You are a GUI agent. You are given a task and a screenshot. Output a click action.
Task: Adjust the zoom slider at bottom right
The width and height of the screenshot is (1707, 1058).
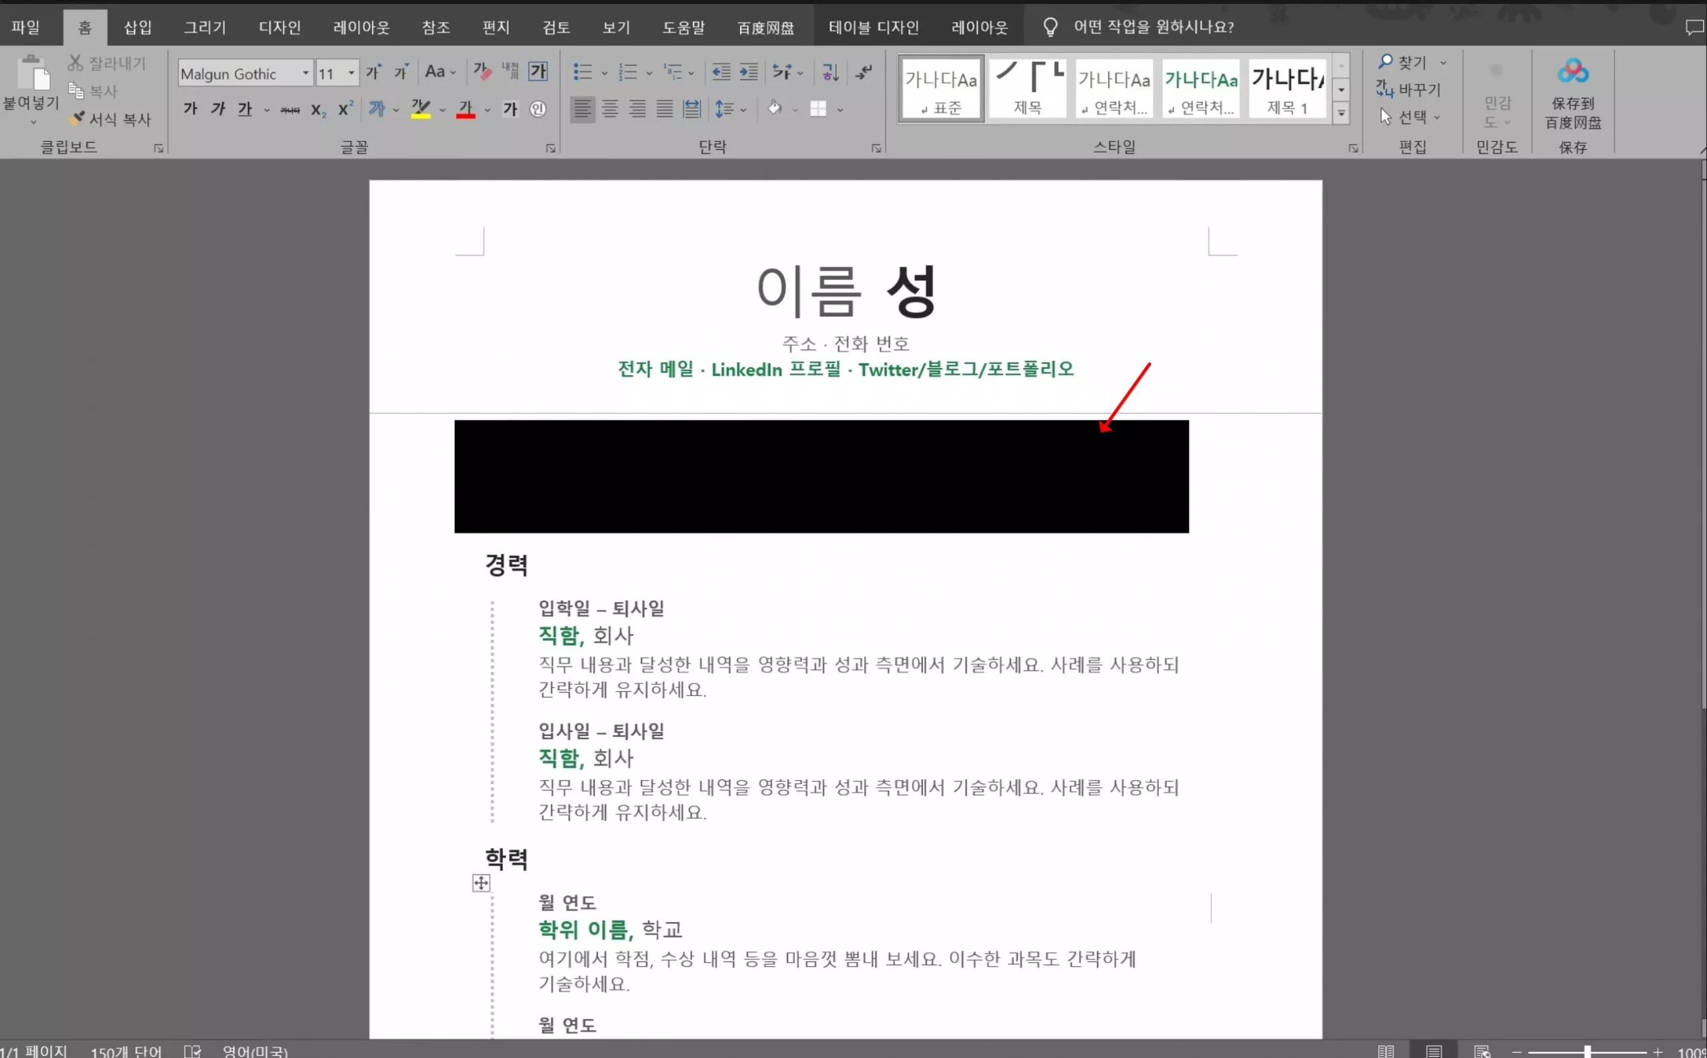(x=1589, y=1051)
